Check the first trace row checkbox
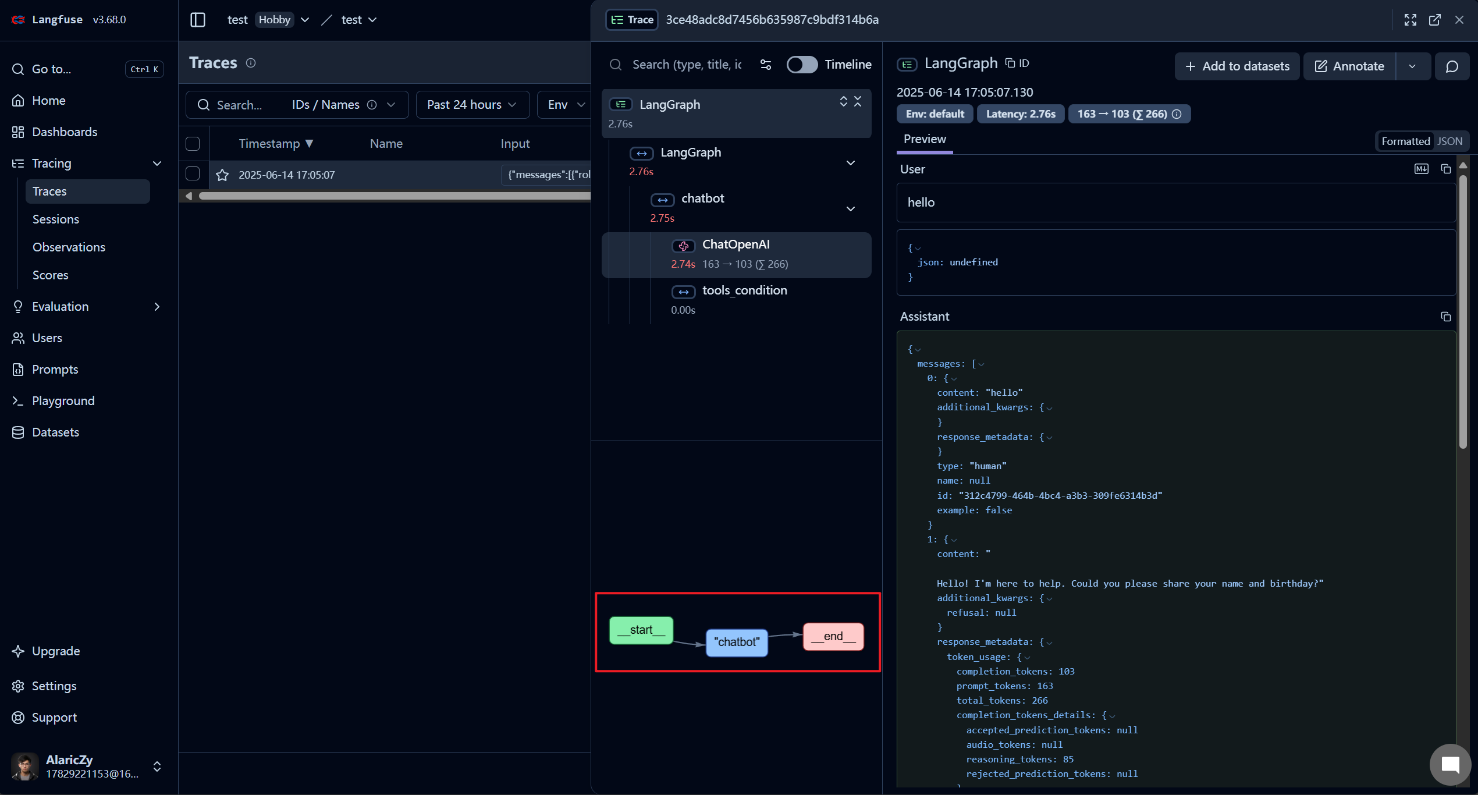The height and width of the screenshot is (795, 1478). [193, 174]
